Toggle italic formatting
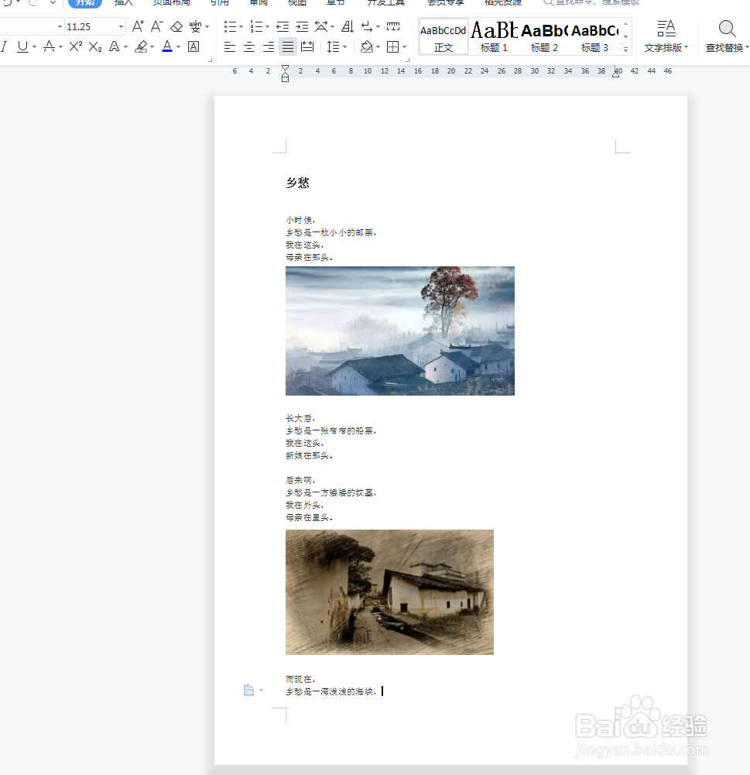Viewport: 750px width, 775px height. pyautogui.click(x=4, y=47)
